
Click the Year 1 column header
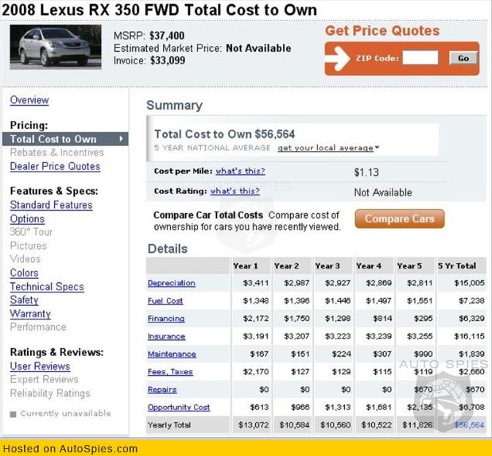point(246,266)
